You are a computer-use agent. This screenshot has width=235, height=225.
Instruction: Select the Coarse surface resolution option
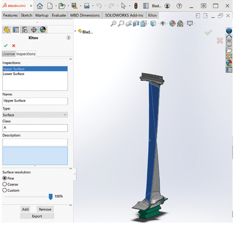5,184
